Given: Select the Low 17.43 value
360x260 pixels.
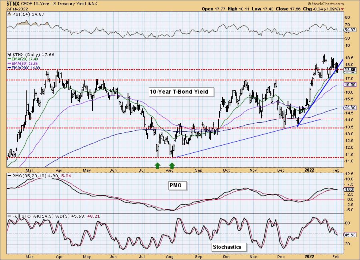Looking at the screenshot, I should tap(262, 9).
